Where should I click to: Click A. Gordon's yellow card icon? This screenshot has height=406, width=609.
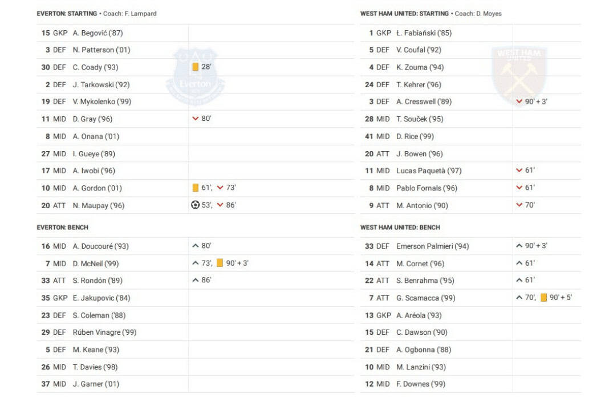pyautogui.click(x=195, y=188)
